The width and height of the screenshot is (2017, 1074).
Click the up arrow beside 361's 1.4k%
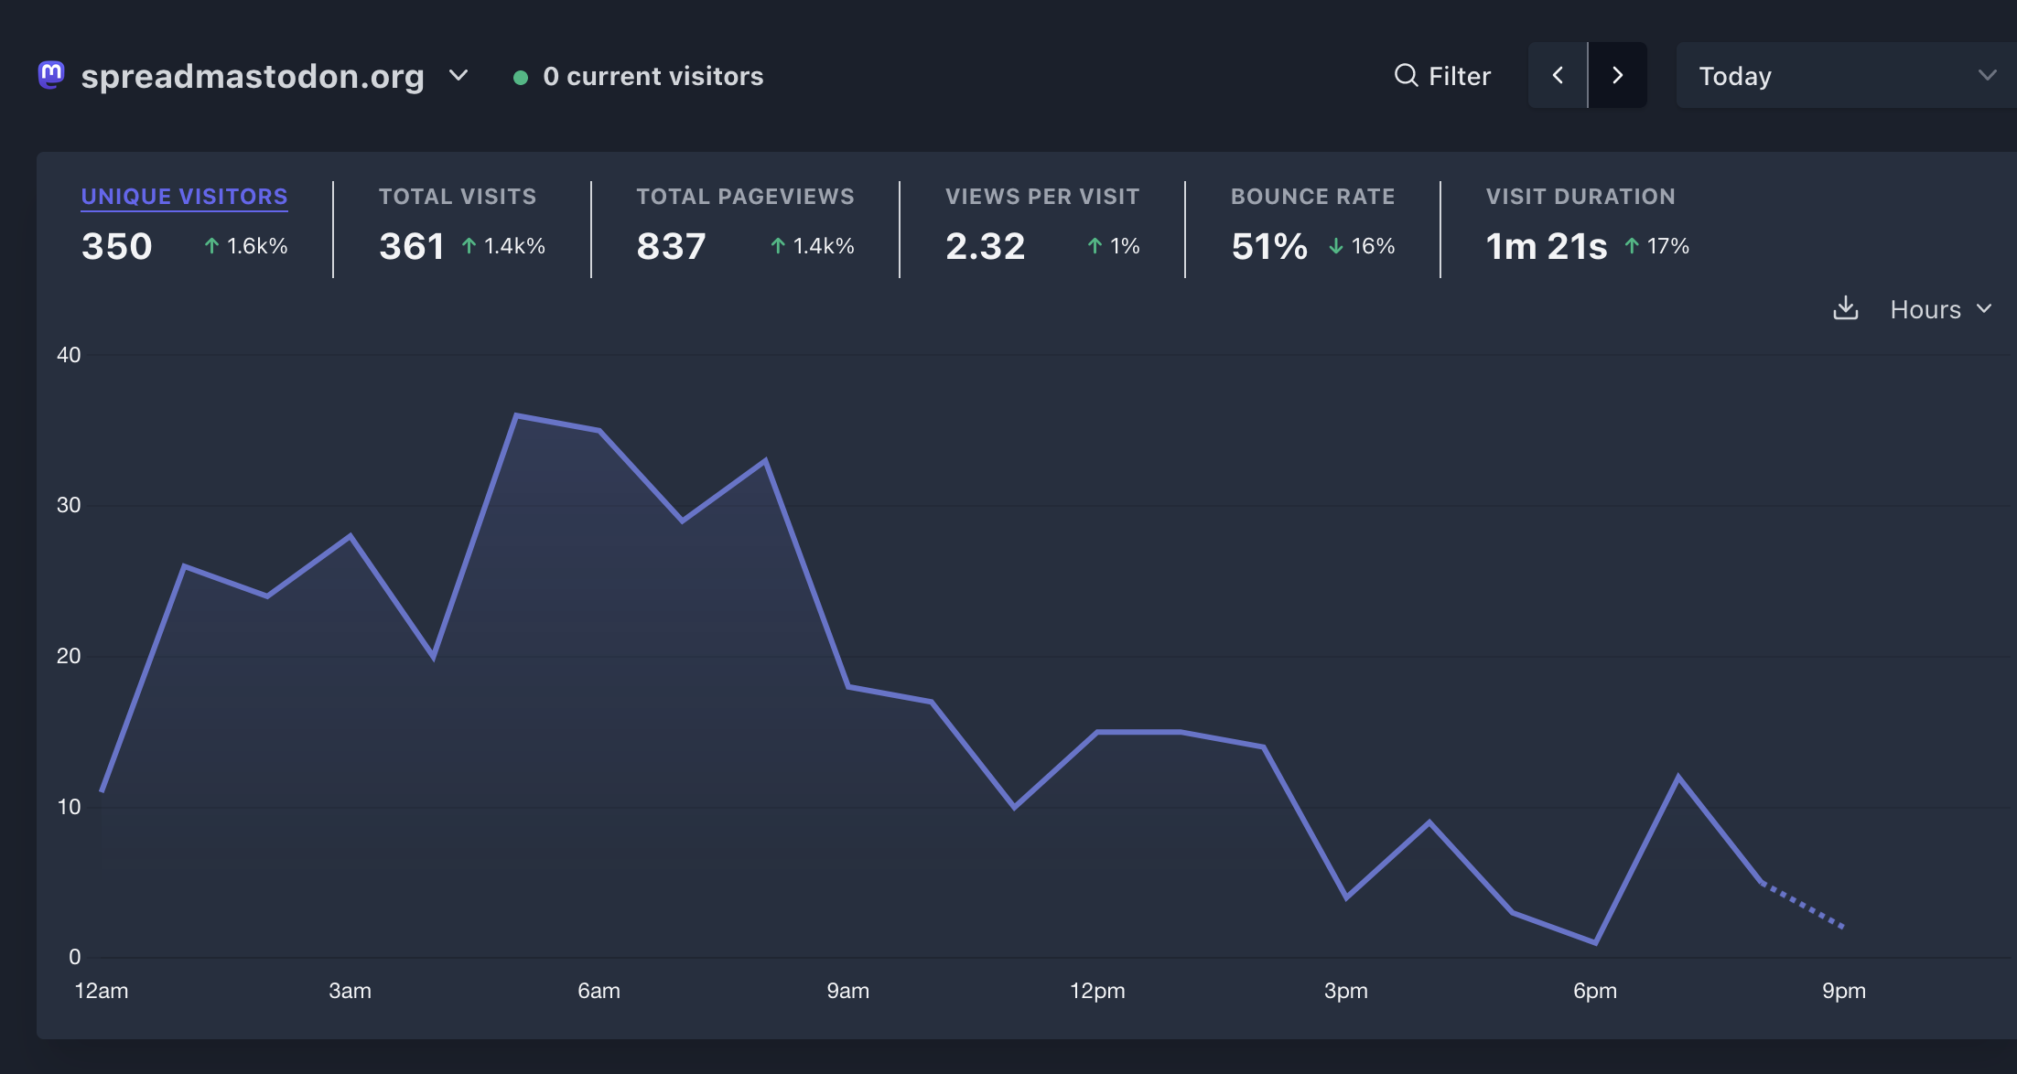pyautogui.click(x=469, y=246)
